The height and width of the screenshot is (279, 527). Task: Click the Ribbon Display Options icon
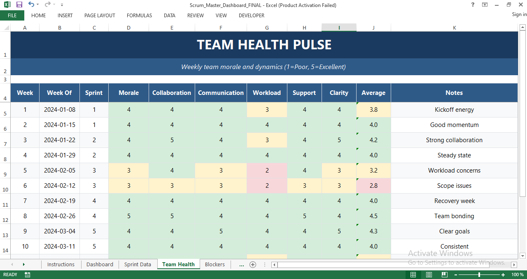click(485, 5)
